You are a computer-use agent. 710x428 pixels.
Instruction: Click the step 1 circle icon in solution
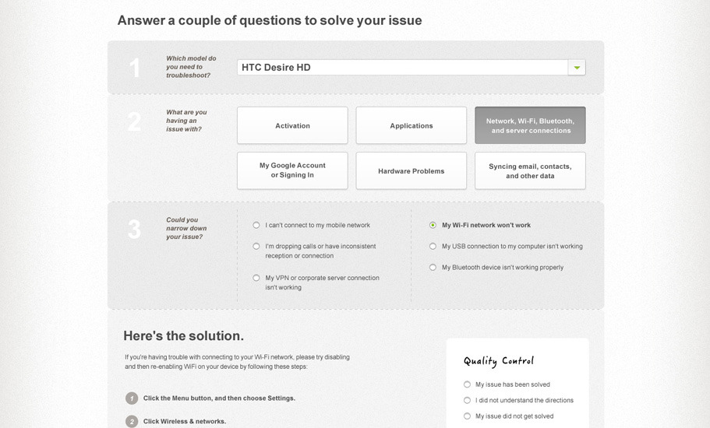[x=132, y=398]
